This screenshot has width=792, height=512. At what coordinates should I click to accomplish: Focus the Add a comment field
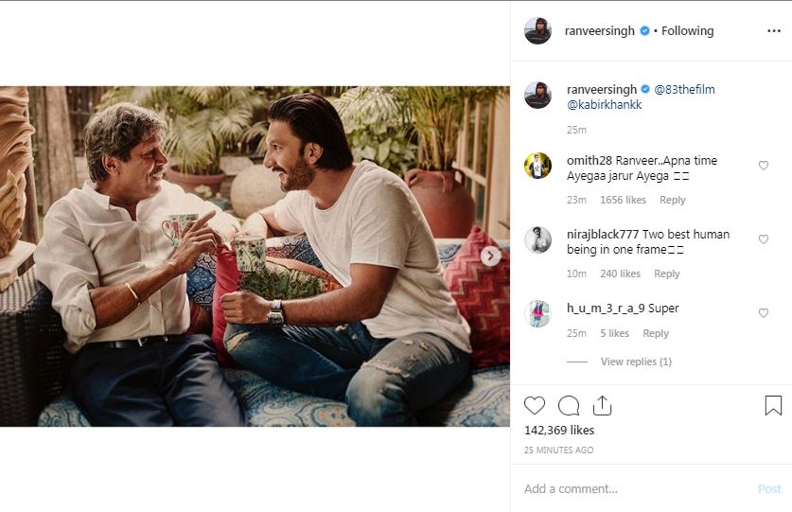[634, 488]
